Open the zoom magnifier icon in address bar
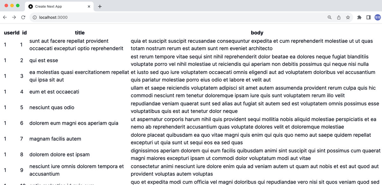The width and height of the screenshot is (382, 185). tap(329, 17)
